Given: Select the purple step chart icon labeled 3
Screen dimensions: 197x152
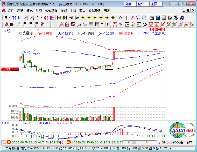Looking at the screenshot, I should coord(26,18).
